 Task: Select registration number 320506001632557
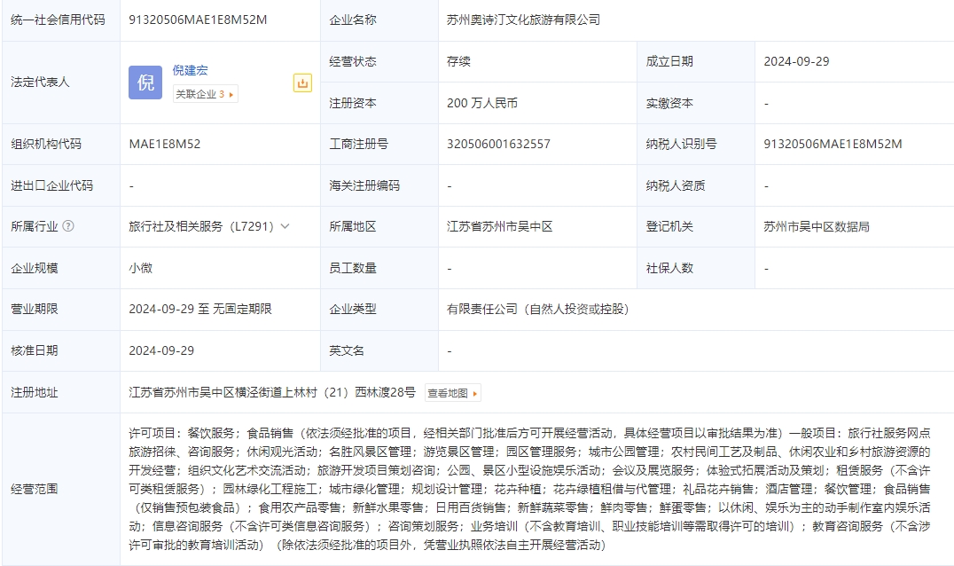click(498, 145)
